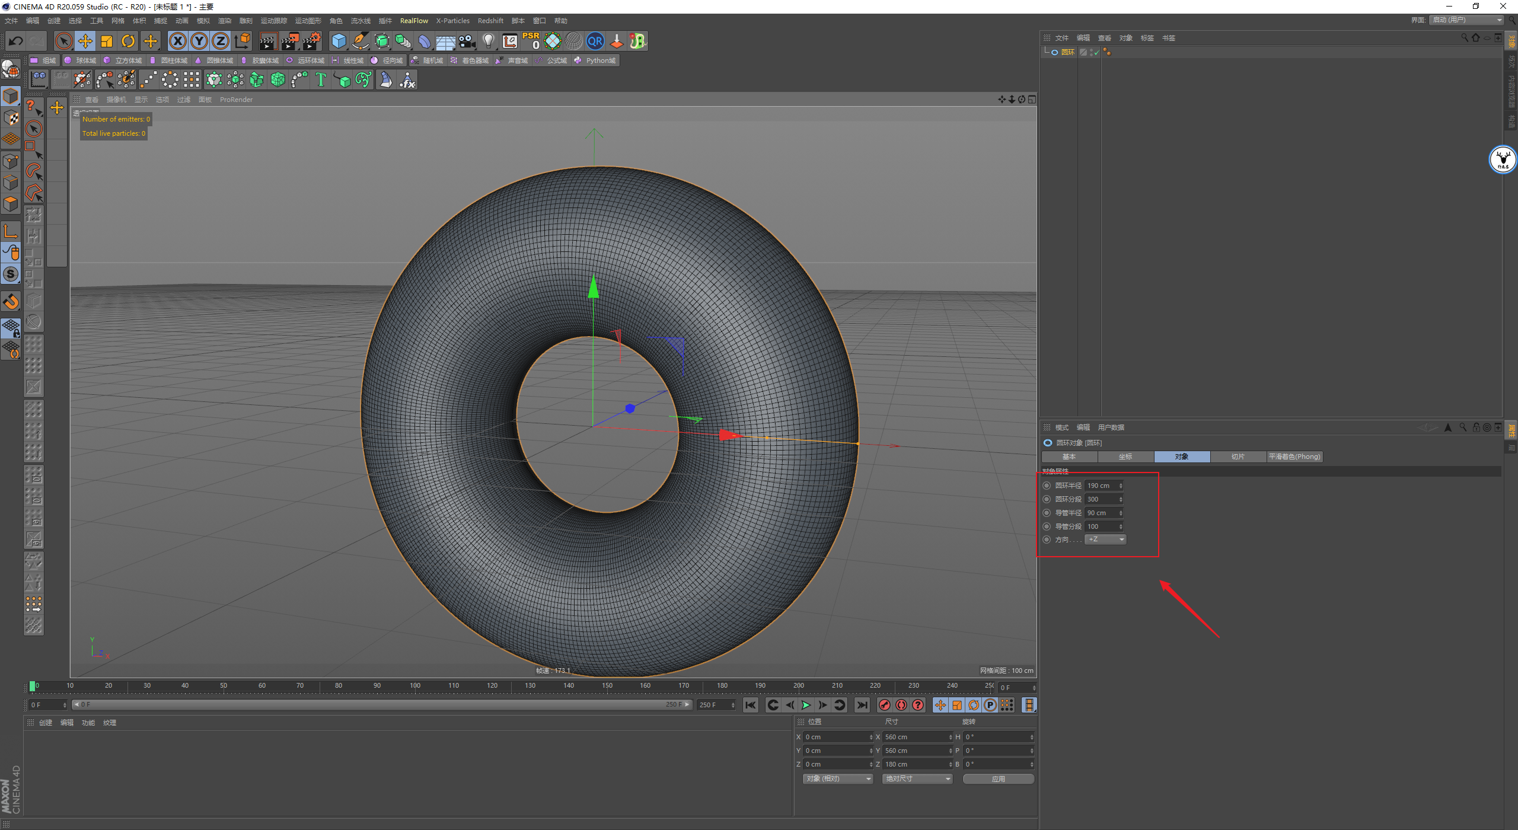Image resolution: width=1518 pixels, height=830 pixels.
Task: Open the spline Pen tool
Action: coord(360,41)
